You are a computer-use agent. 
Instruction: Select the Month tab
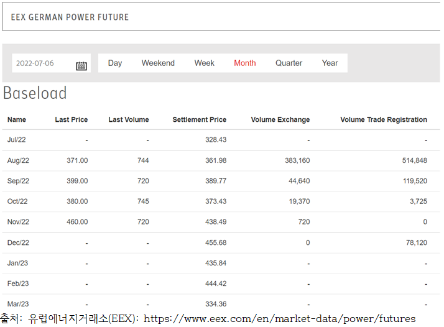pos(244,63)
